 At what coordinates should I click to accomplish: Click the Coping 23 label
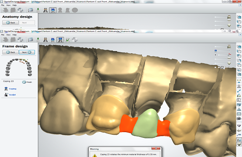tap(8, 81)
